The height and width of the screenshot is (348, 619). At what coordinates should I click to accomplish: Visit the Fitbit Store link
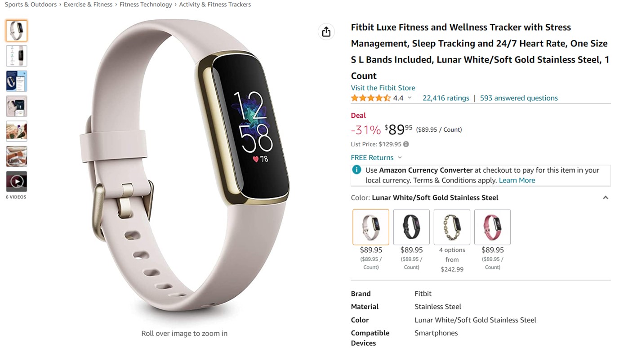pos(383,88)
